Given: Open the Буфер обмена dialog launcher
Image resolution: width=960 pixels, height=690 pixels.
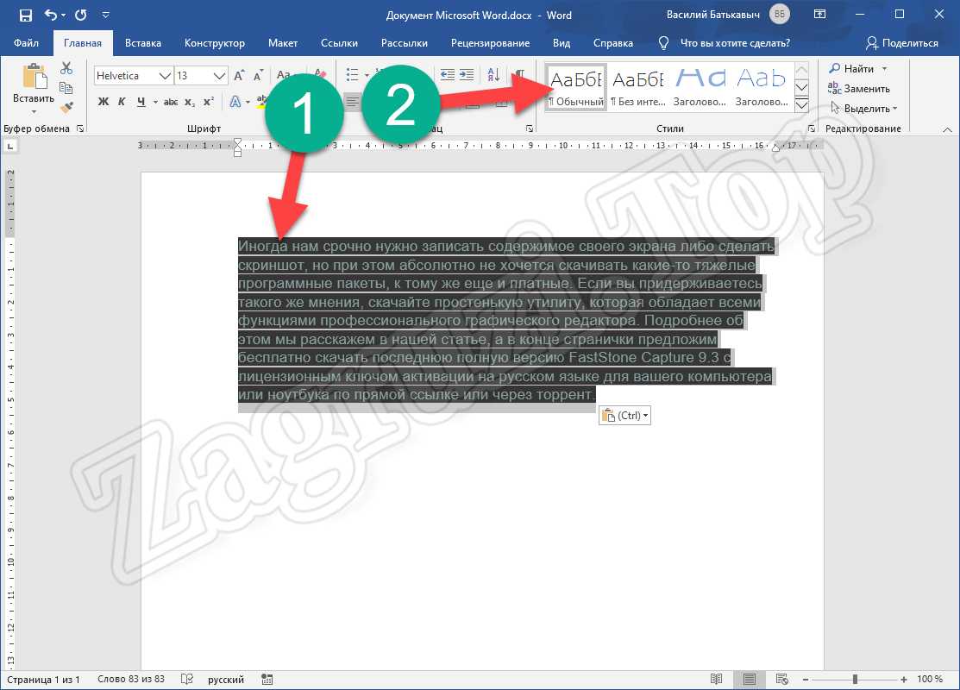Looking at the screenshot, I should tap(80, 129).
